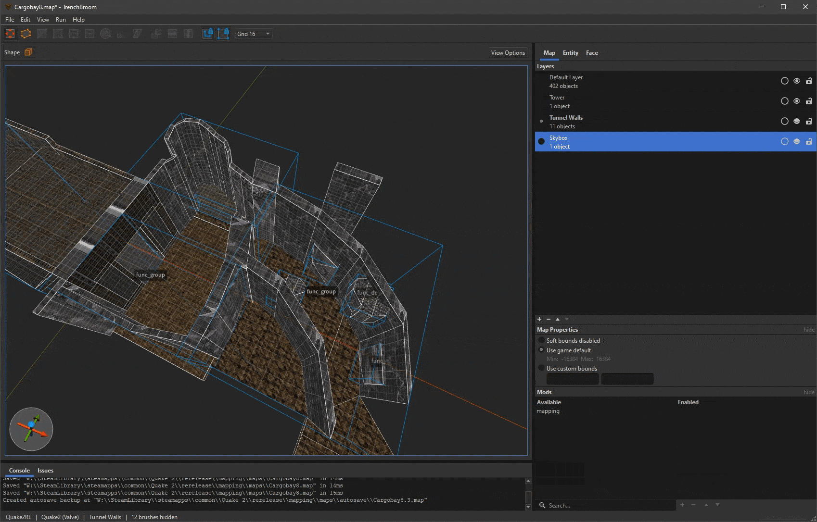Click the Duplicate objects toolbar icon
This screenshot has width=817, height=522.
156,34
